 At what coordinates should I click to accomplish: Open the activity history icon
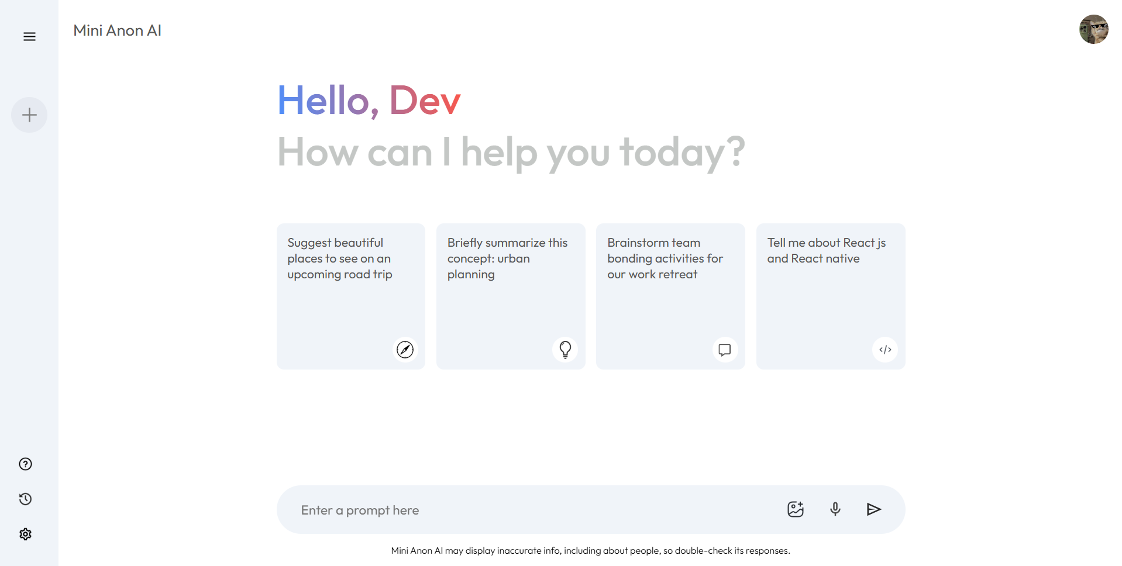[25, 499]
